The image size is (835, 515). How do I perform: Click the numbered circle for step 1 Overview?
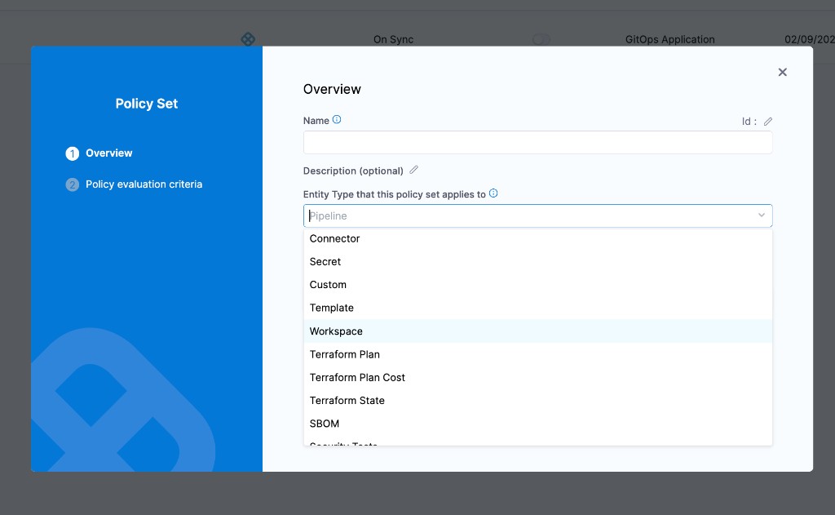pyautogui.click(x=72, y=153)
